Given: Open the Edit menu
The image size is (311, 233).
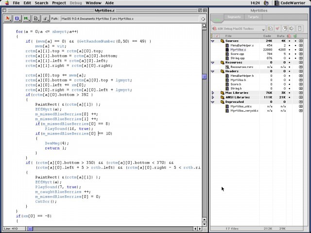Looking at the screenshot, I should [27, 3].
